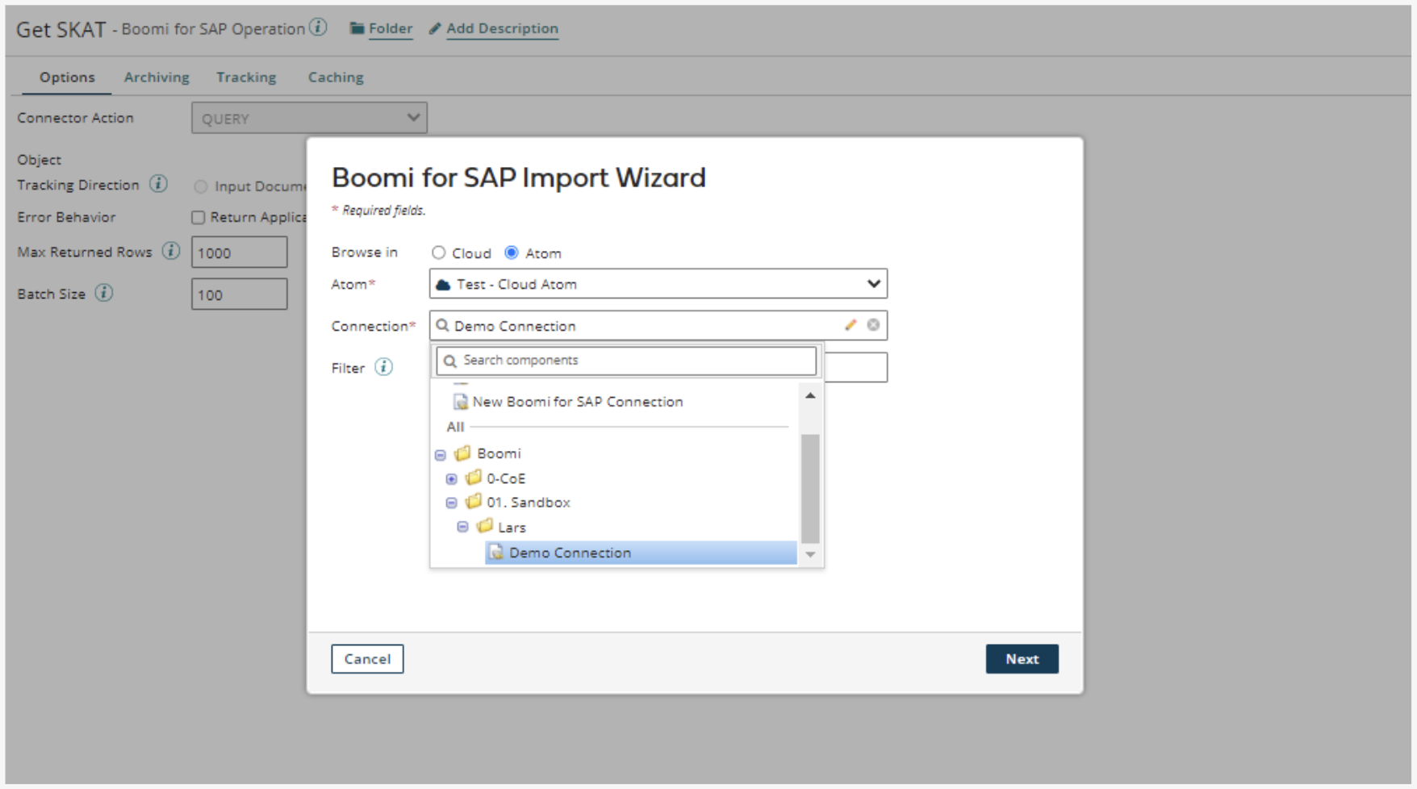Click the Tracking Direction info icon
1417x789 pixels.
(x=159, y=185)
